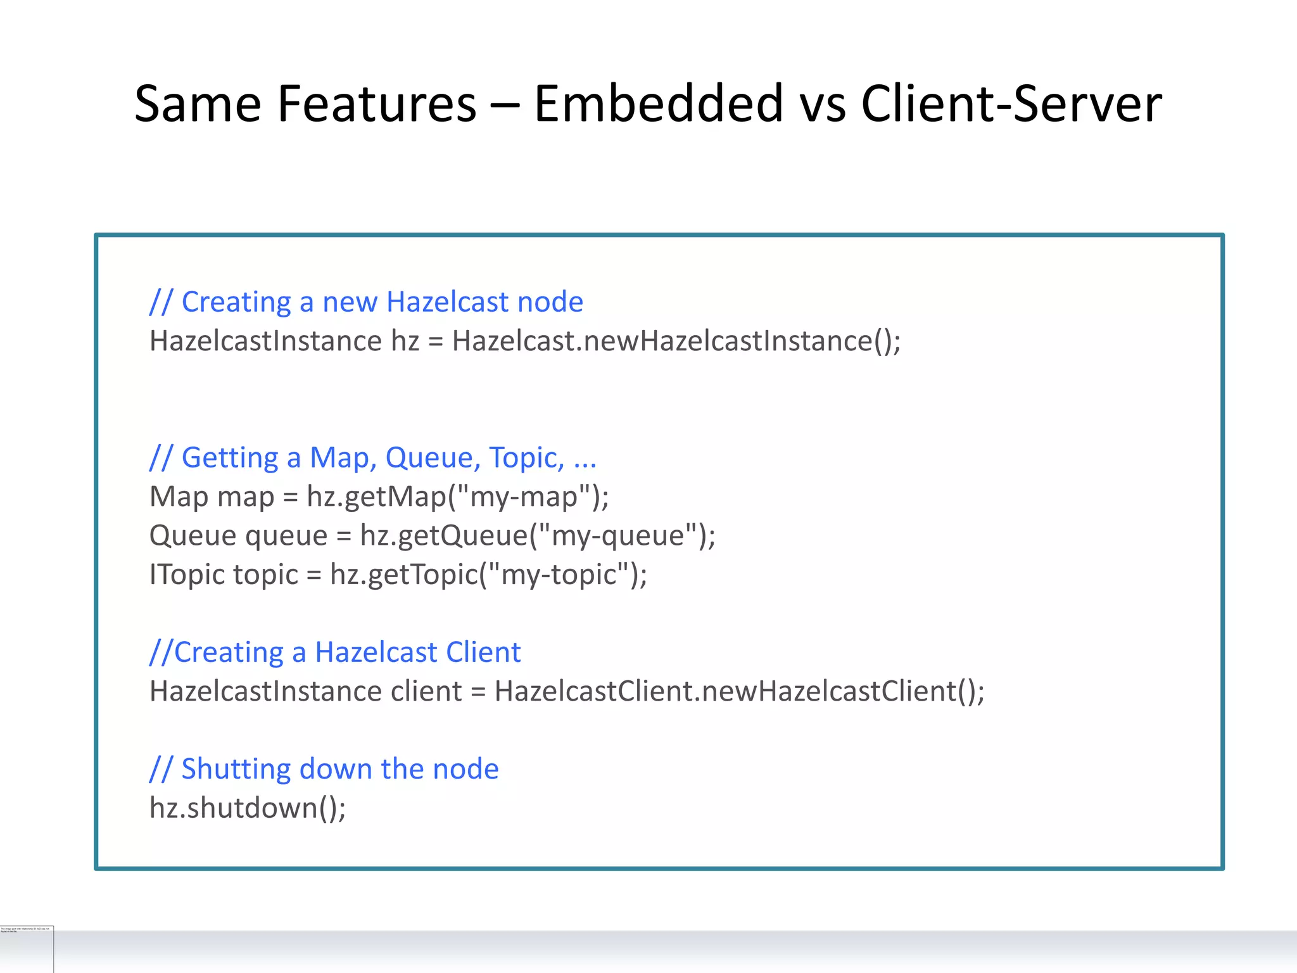Click the hz.getMap("my-map") code line

[x=379, y=497]
